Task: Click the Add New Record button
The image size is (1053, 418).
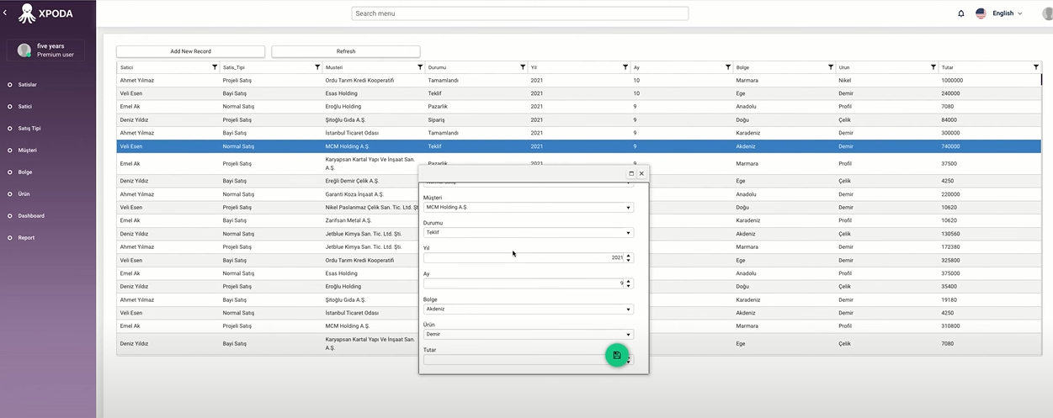Action: click(190, 51)
